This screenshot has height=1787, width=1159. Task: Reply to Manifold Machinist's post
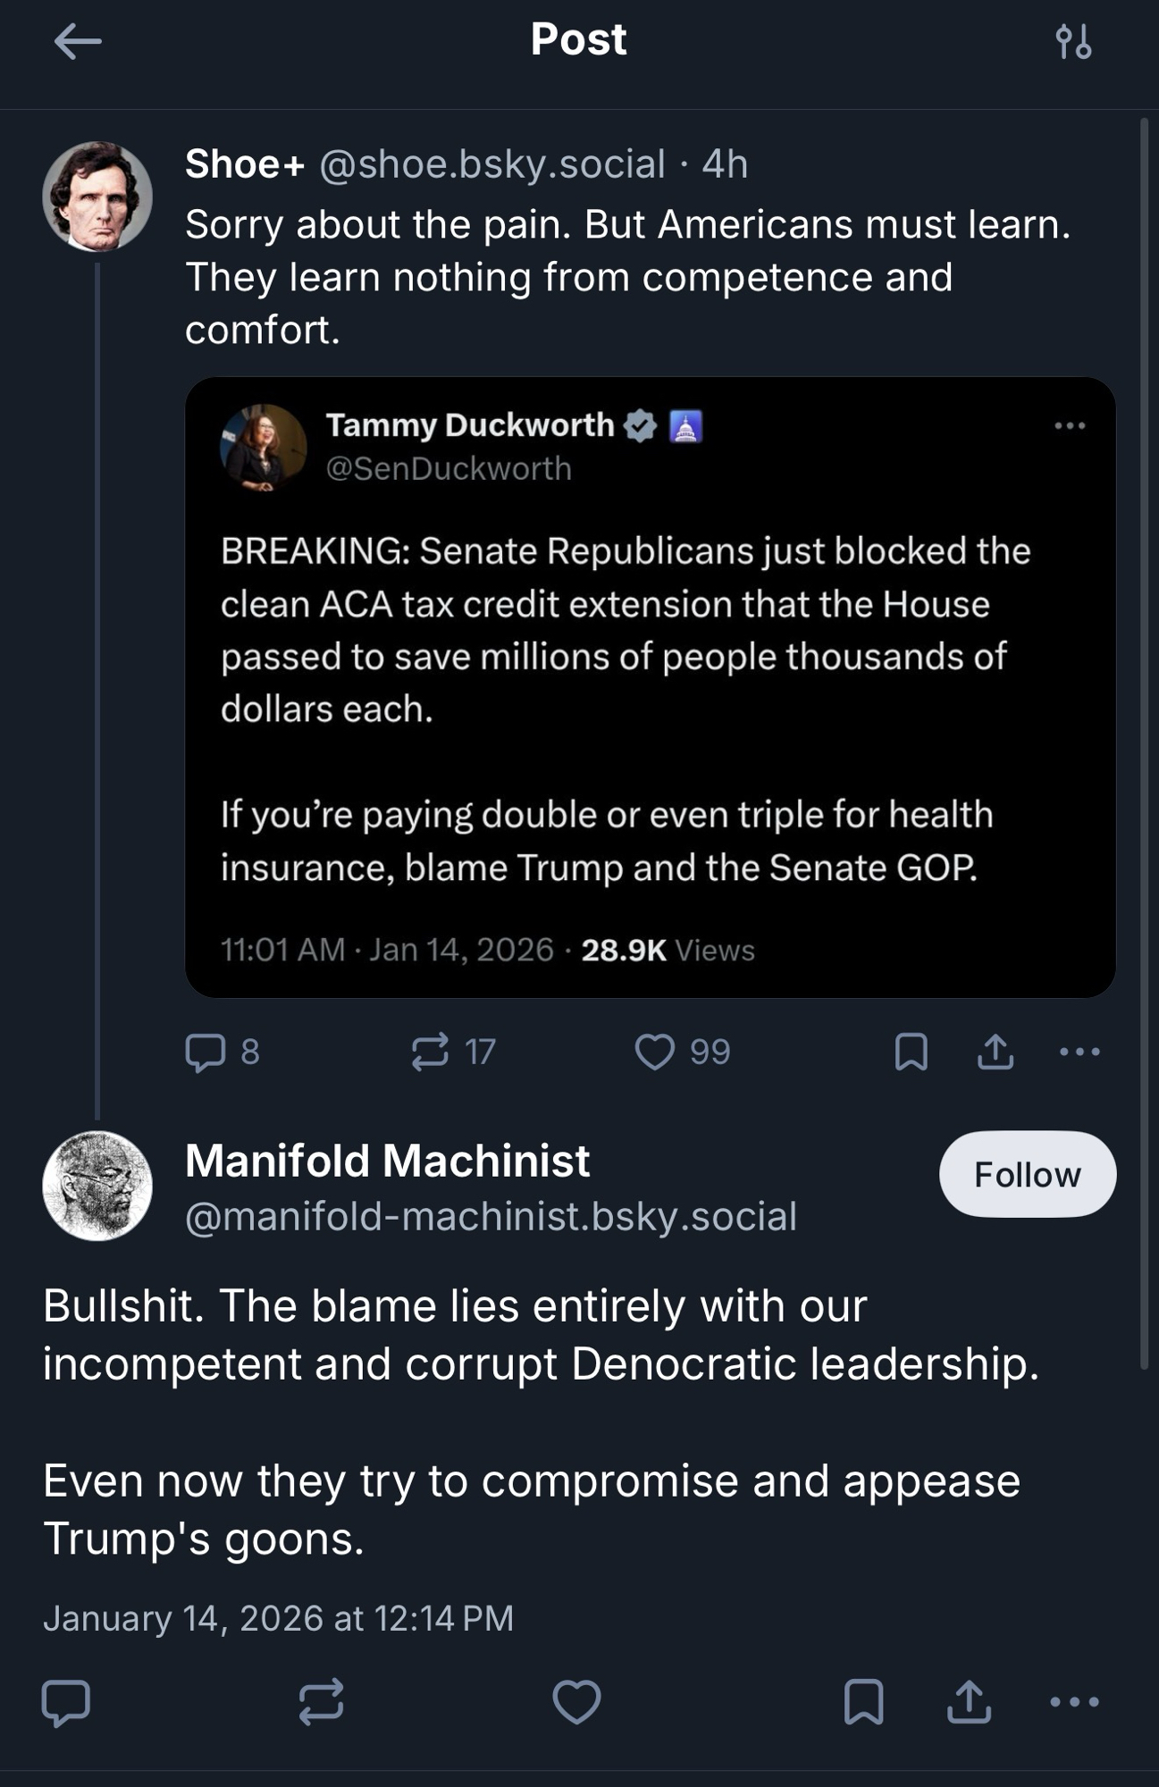[66, 1701]
